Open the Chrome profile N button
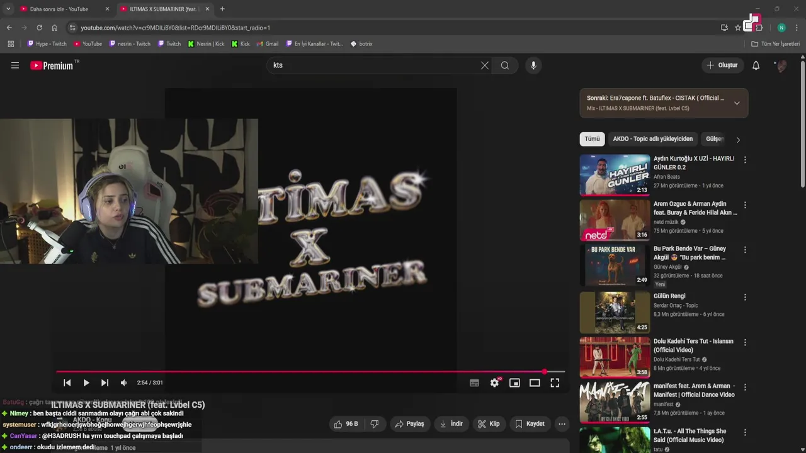806x453 pixels. tap(781, 28)
